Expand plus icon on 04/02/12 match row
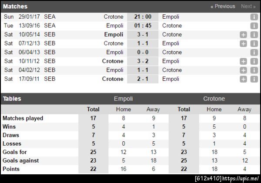This screenshot has height=183, width=261. point(244,70)
